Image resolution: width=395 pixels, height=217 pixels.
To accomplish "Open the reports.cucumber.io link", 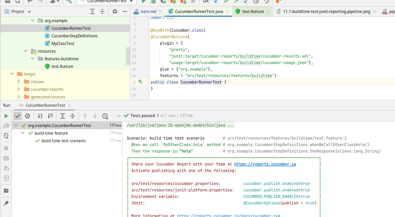I will pyautogui.click(x=265, y=164).
